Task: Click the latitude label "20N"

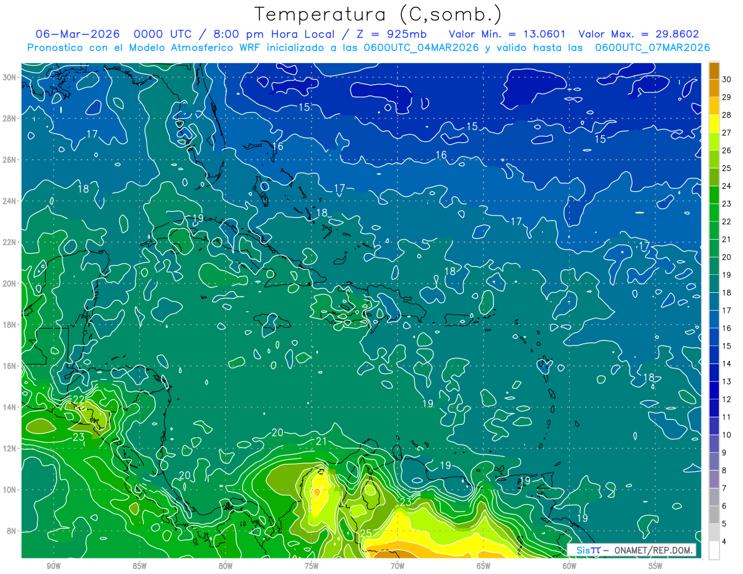Action: coord(9,284)
